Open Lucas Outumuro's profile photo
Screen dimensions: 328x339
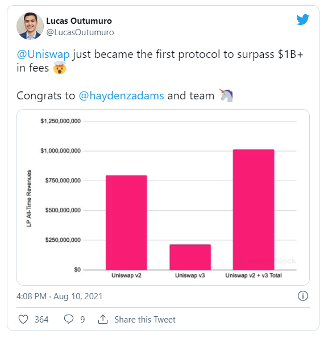coord(30,26)
